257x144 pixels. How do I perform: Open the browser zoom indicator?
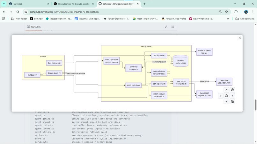(220, 12)
